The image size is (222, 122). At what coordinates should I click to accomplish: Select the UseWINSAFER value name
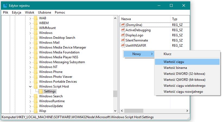[136, 45]
